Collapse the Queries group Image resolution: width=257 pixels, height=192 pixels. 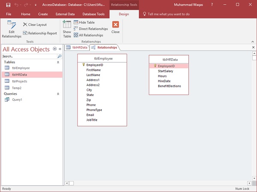pyautogui.click(x=58, y=93)
